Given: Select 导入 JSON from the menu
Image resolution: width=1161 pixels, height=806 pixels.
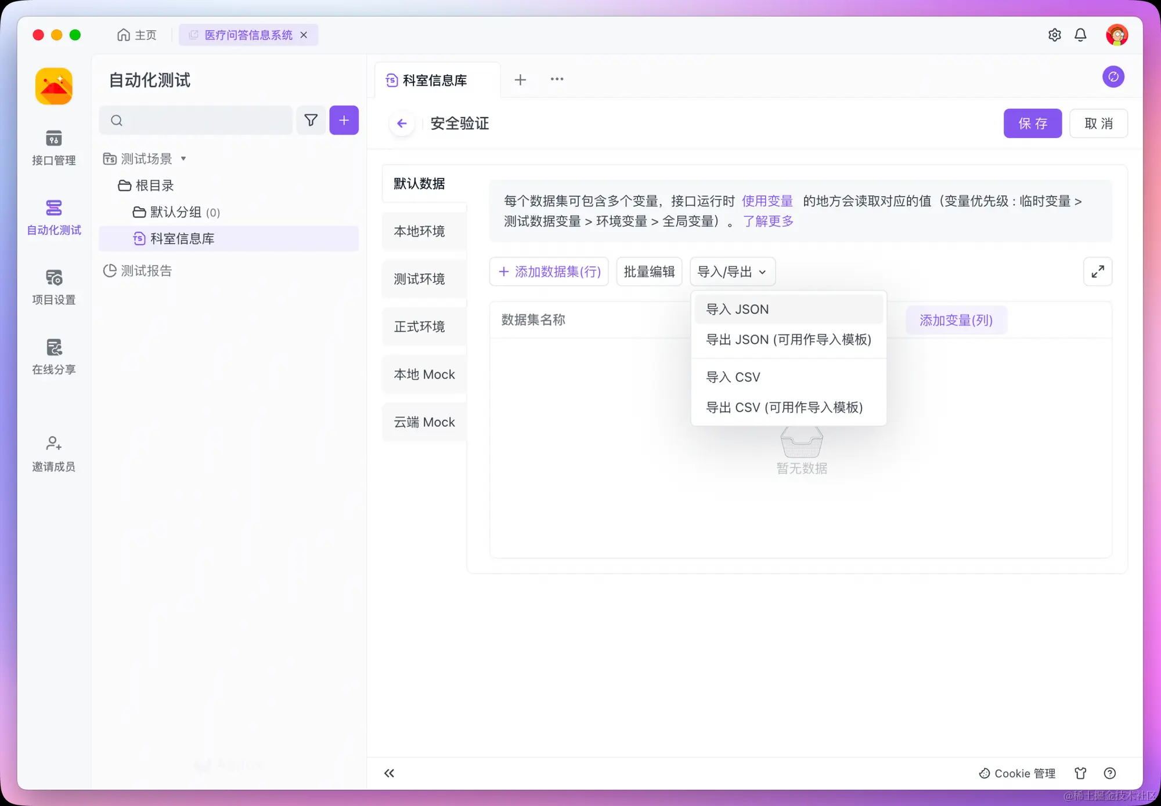Looking at the screenshot, I should (736, 309).
